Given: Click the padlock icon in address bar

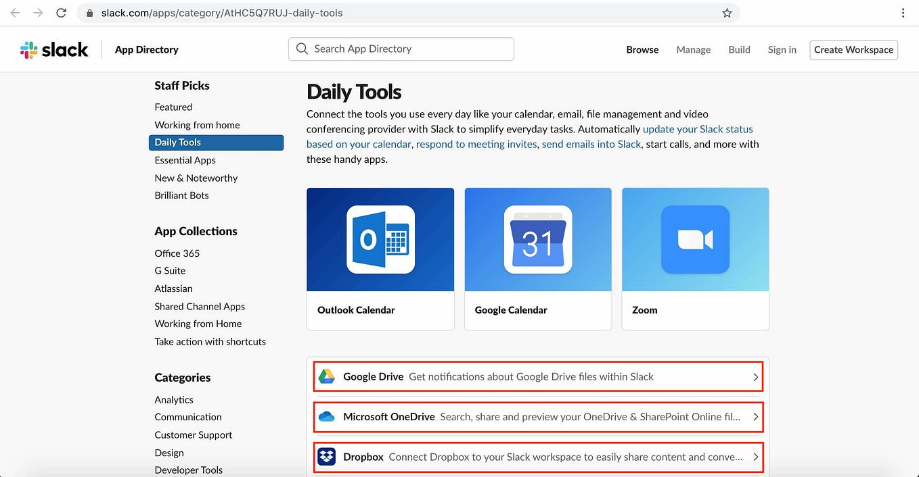Looking at the screenshot, I should [x=89, y=12].
